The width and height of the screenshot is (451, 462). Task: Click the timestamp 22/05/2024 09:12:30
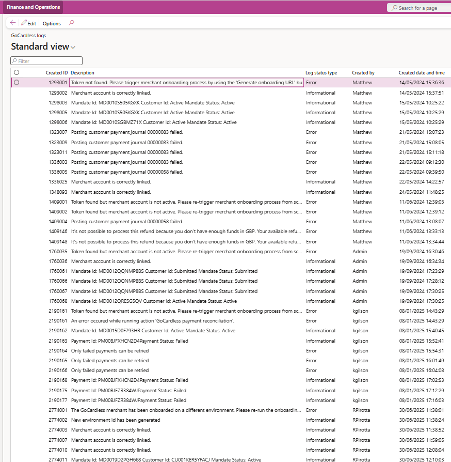click(x=422, y=162)
